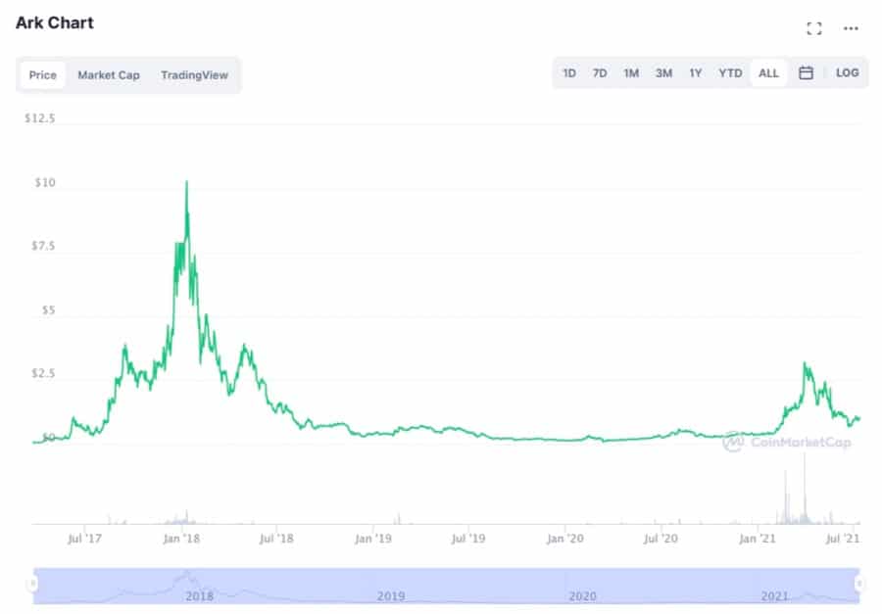The image size is (882, 614).
Task: Select the 1D time range
Action: [x=569, y=73]
